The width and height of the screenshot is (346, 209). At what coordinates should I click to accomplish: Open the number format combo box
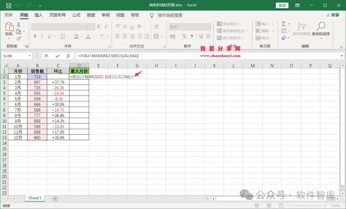(x=190, y=27)
